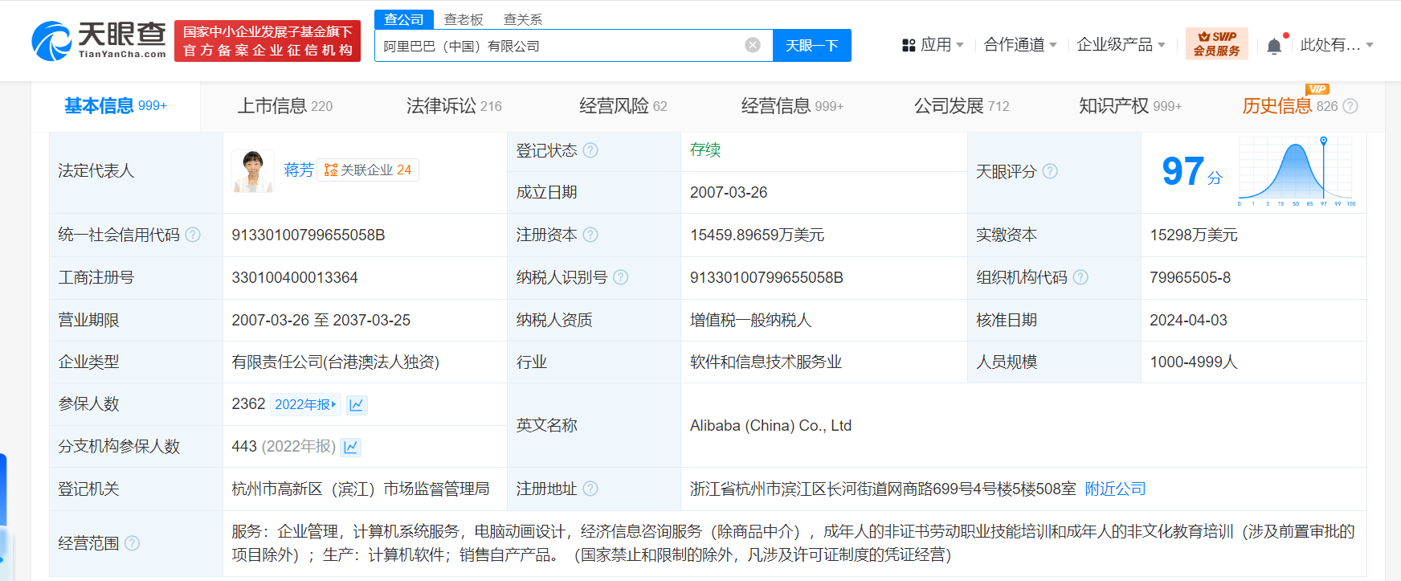Open the 企业级产品 dropdown menu
Image resolution: width=1401 pixels, height=581 pixels.
coord(1121,45)
